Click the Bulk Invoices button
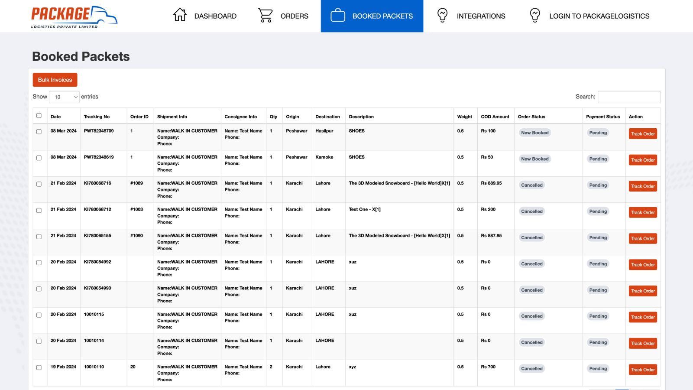Screen dimensions: 693x390 [x=55, y=80]
